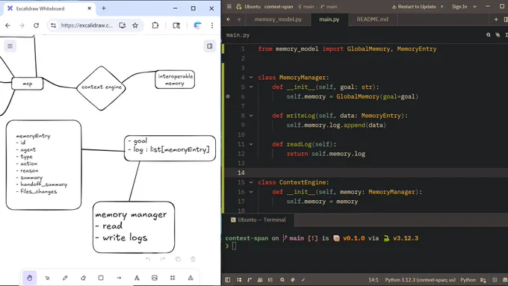Select the rectangle shape tool

click(101, 278)
